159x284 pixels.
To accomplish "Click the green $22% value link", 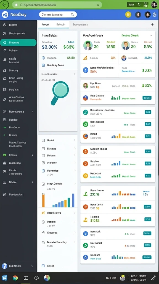I will click(x=147, y=86).
